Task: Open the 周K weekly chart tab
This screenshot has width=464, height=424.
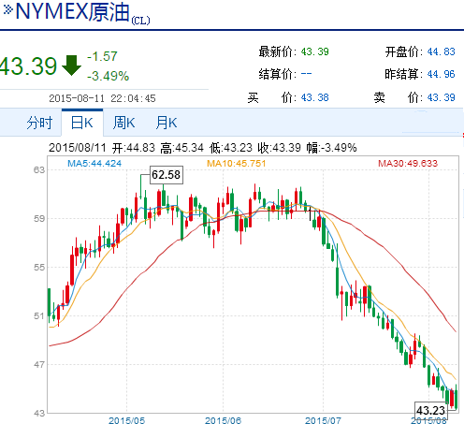Action: point(123,123)
